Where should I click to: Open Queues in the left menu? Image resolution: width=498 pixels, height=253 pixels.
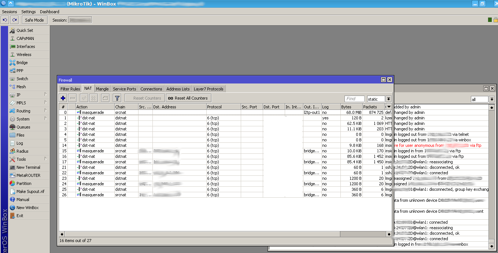[x=23, y=127]
